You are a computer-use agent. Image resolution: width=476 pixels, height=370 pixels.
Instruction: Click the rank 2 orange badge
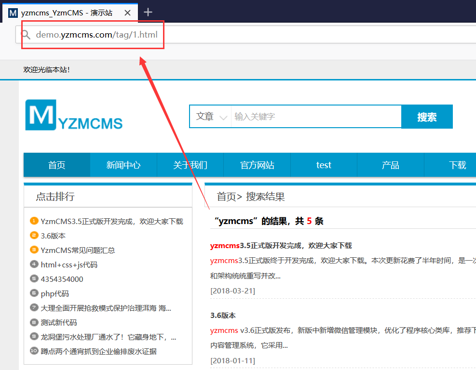34,235
